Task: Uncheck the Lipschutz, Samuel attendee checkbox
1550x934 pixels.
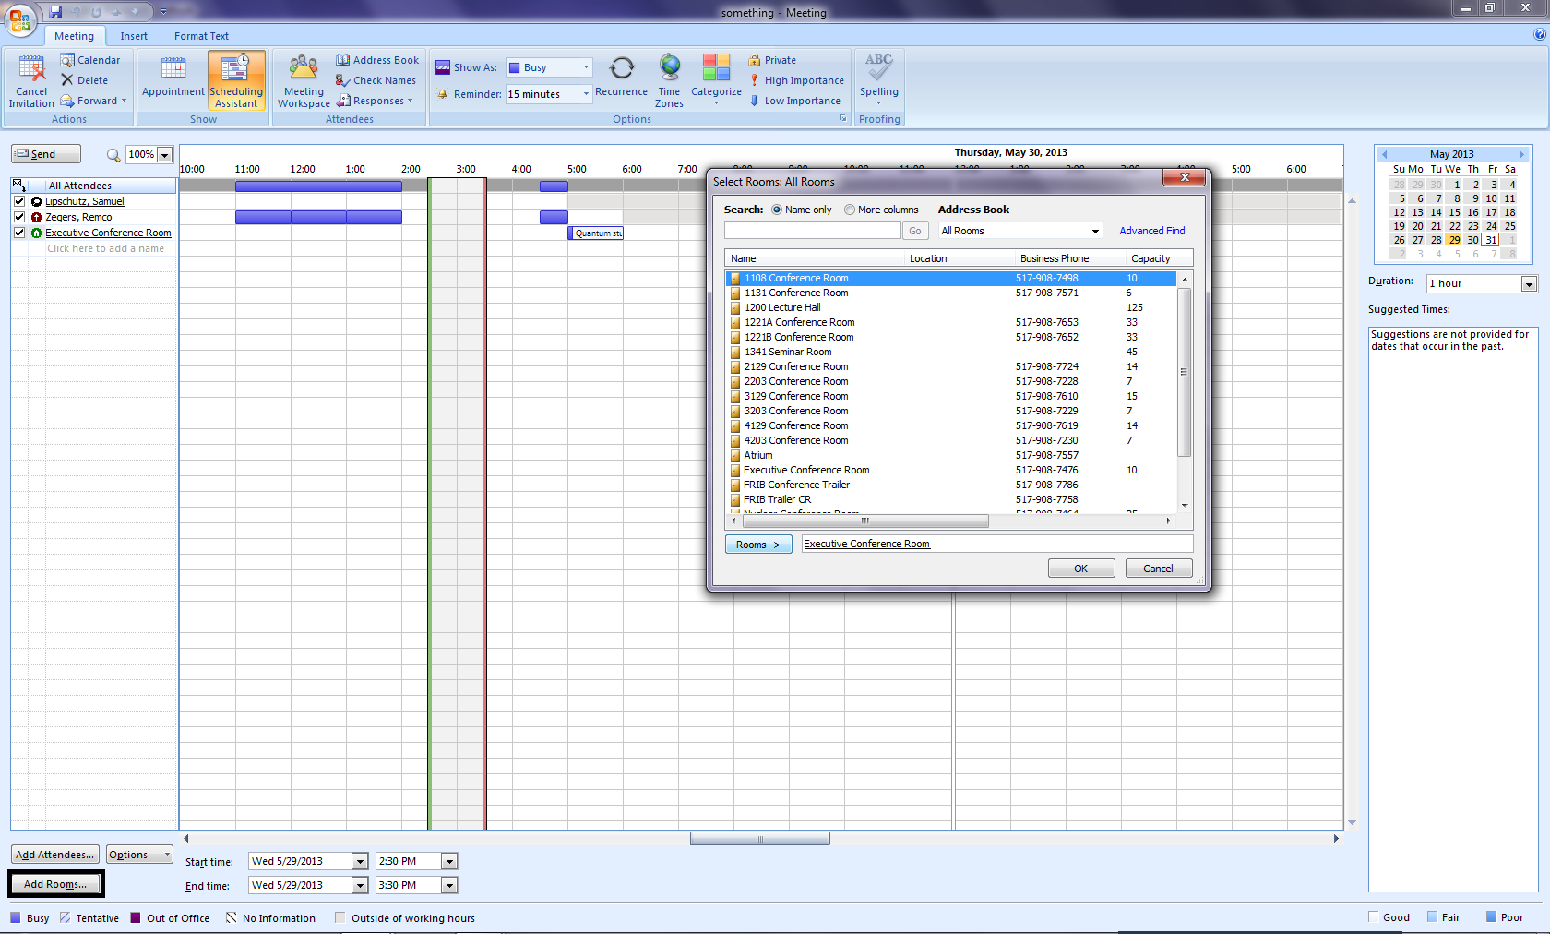Action: click(19, 201)
